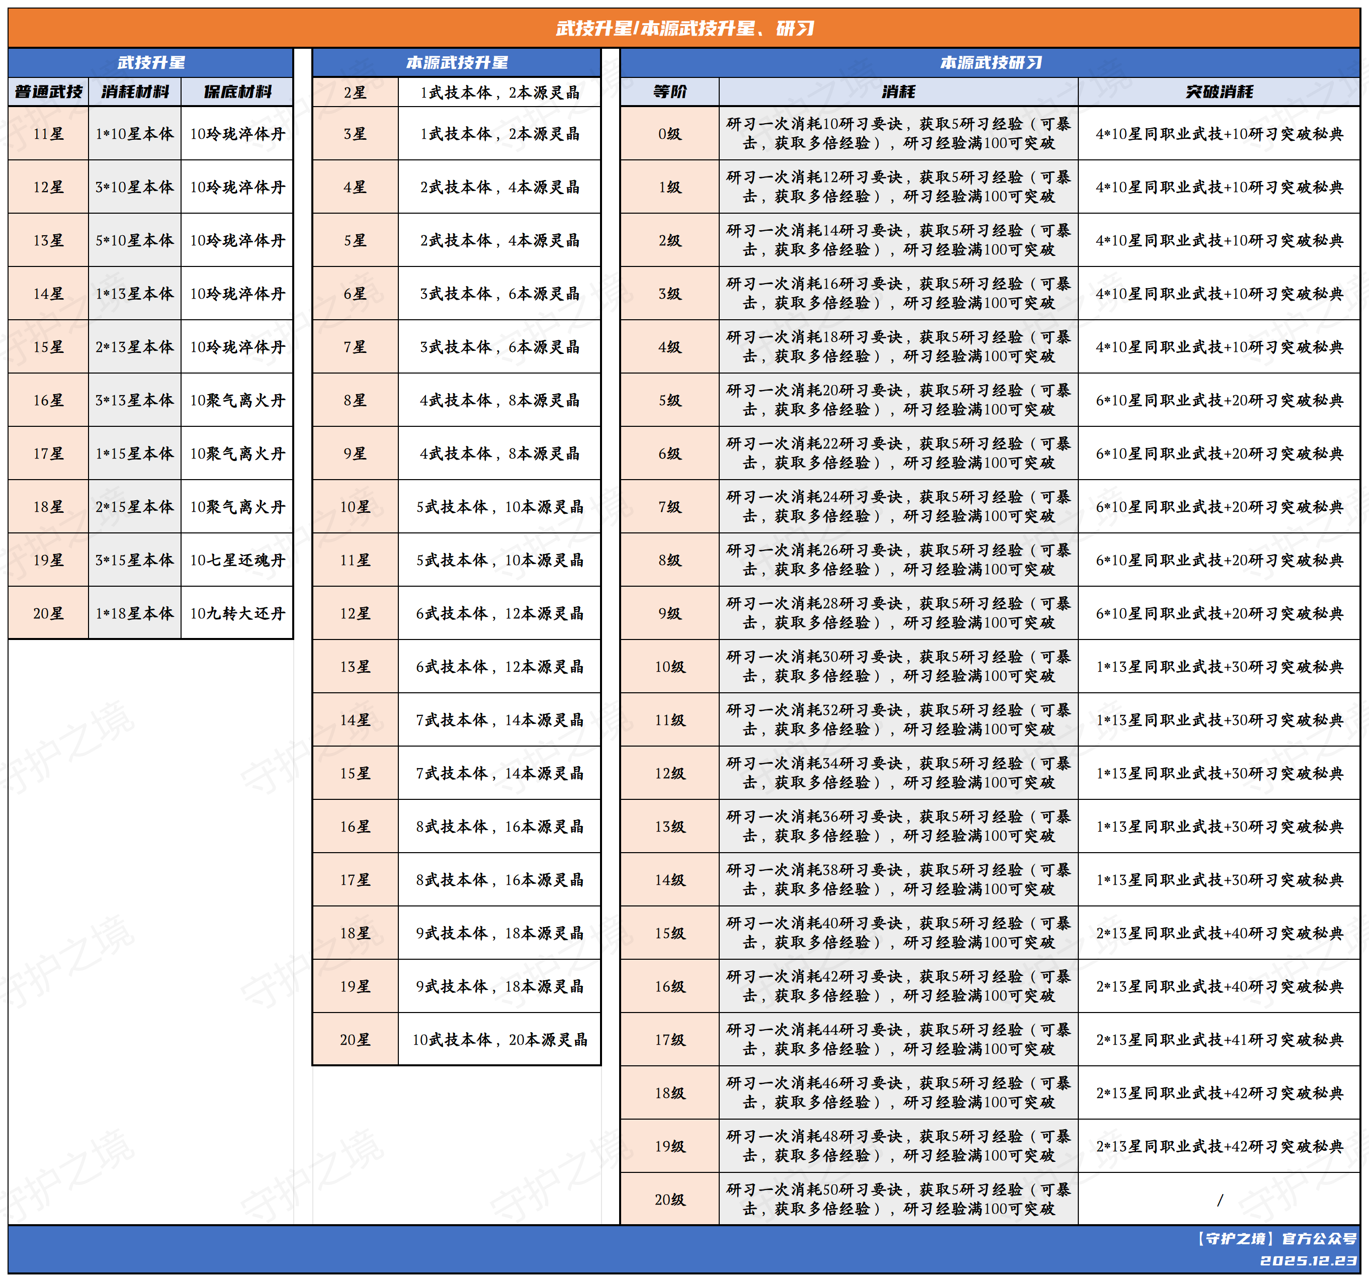Screen dimensions: 1369x1282
Task: Click the 本源武技研习 section header
Action: point(990,63)
